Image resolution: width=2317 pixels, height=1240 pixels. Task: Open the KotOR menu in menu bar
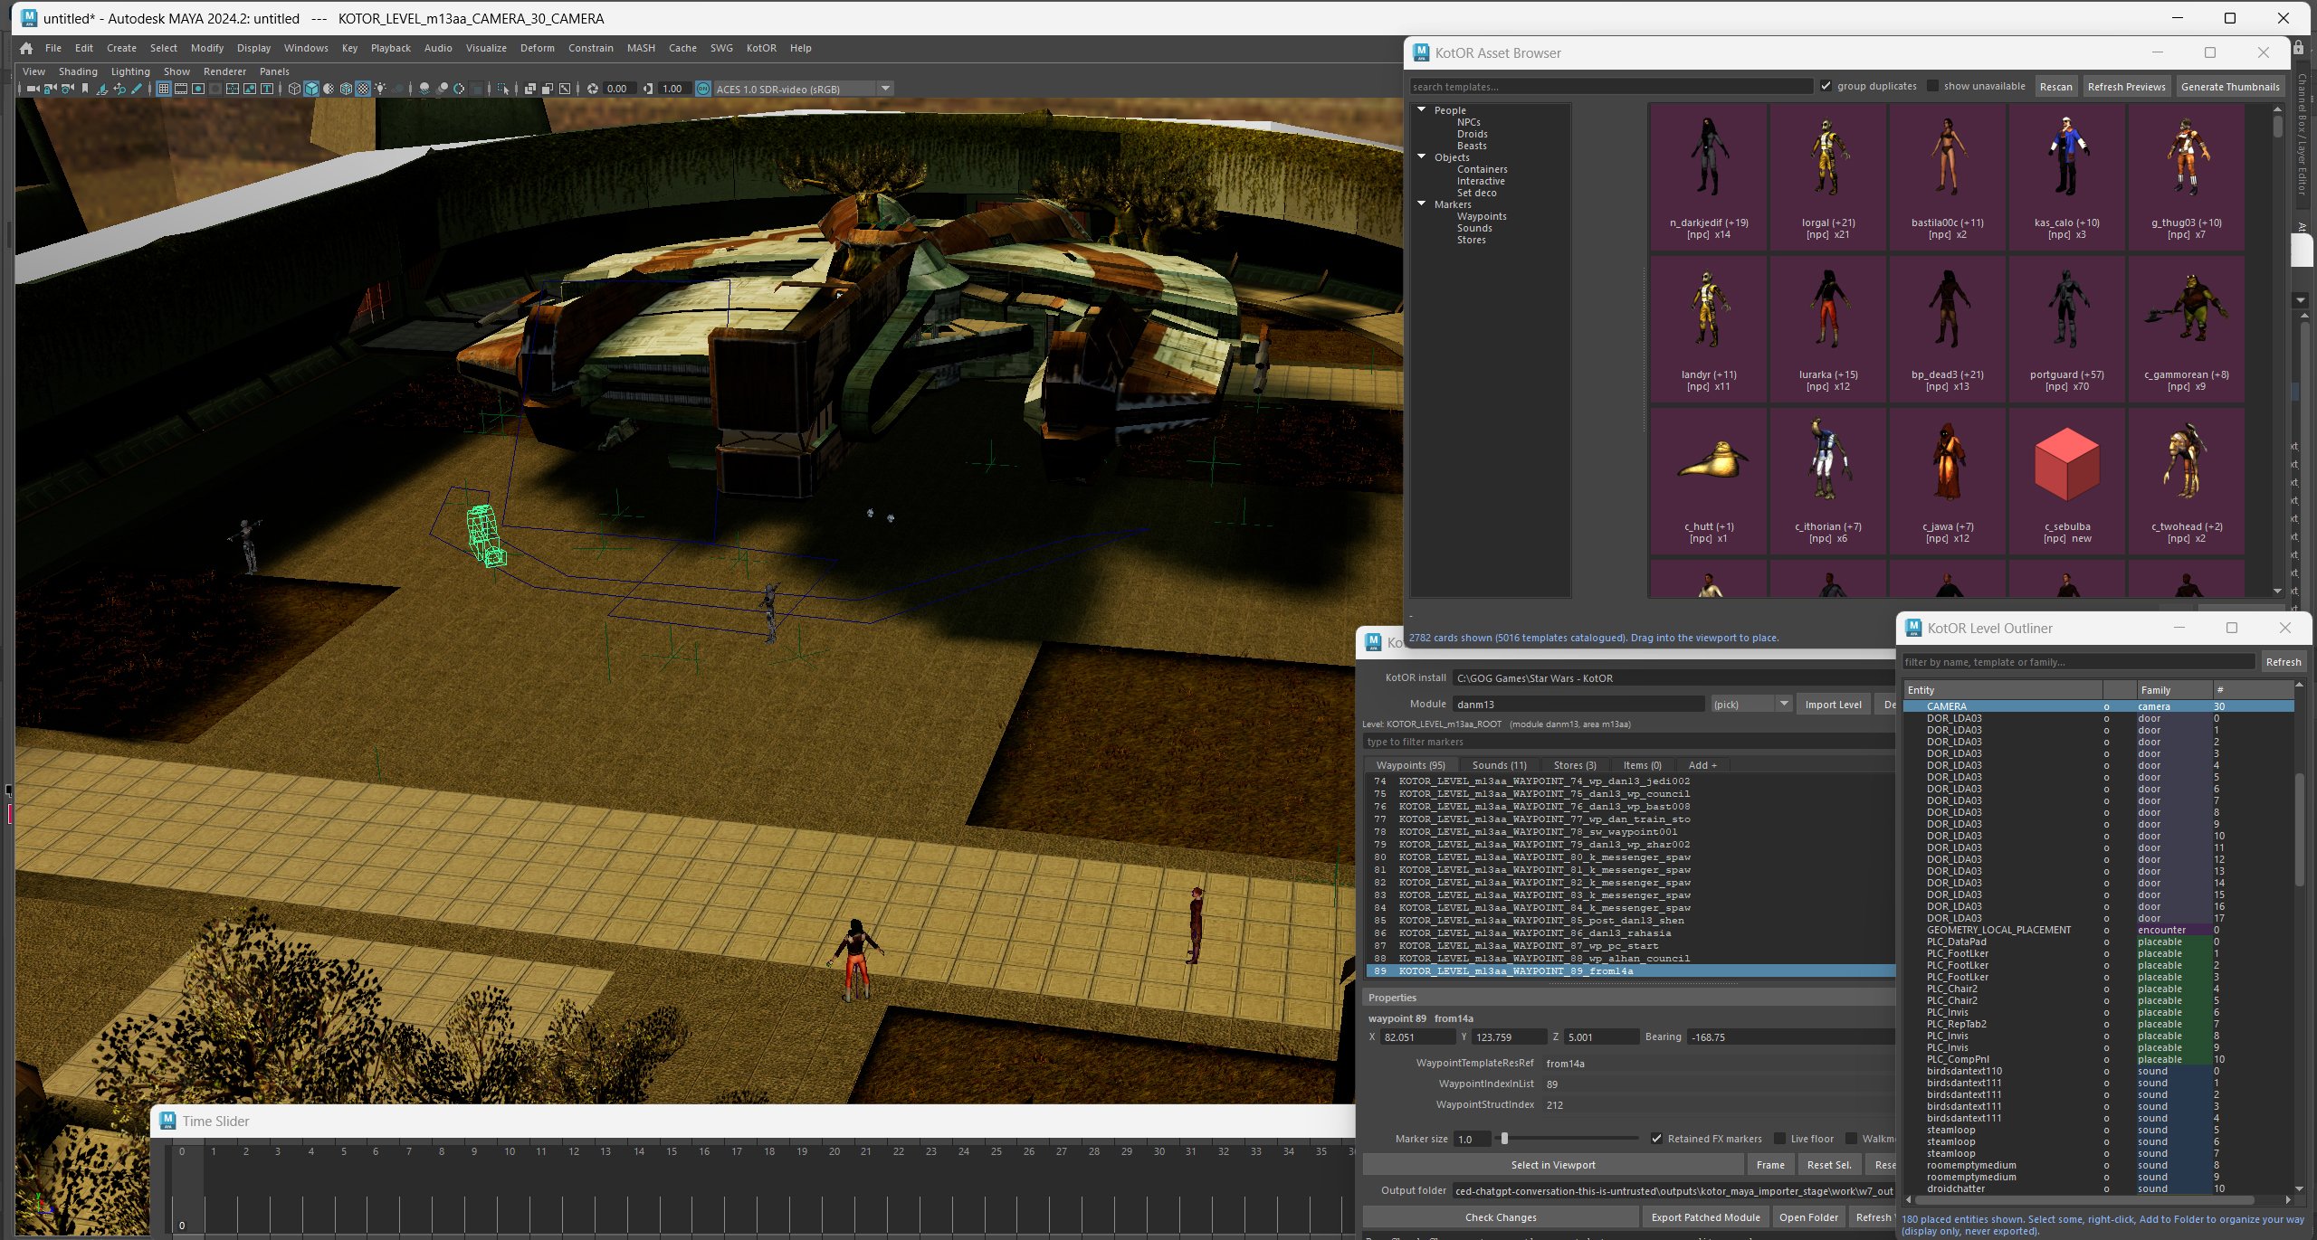(x=761, y=48)
